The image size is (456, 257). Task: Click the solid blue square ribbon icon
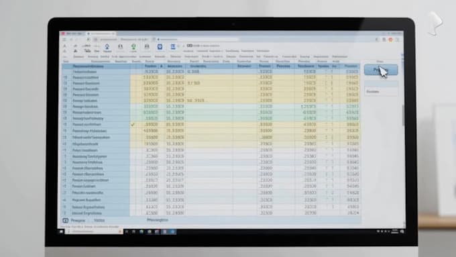pos(160,46)
